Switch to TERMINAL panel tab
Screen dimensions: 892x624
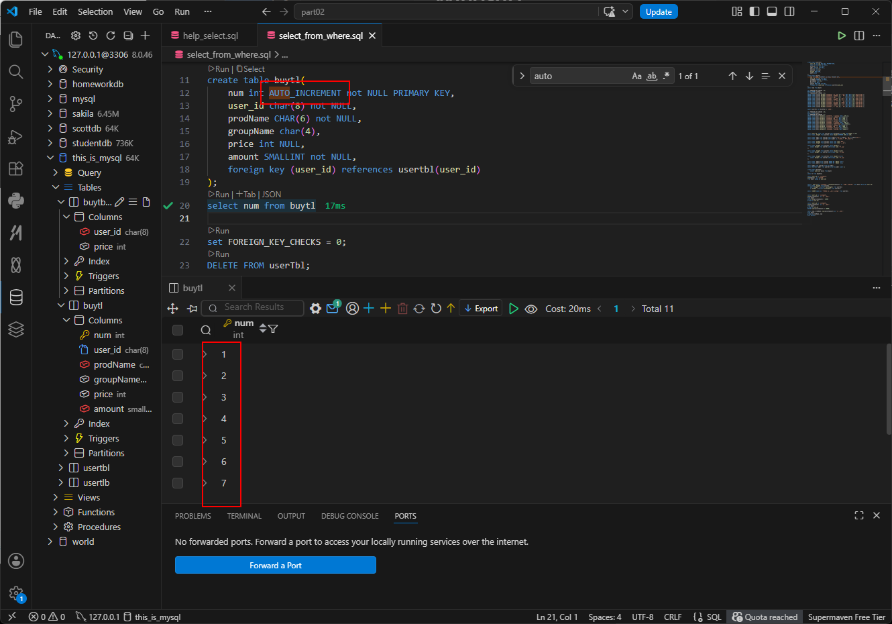[244, 516]
